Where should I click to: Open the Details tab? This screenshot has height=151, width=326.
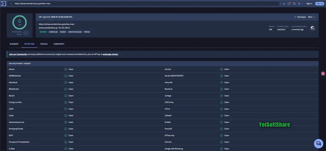point(44,44)
